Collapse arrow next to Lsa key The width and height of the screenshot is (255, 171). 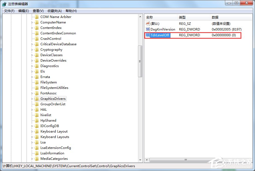[33, 142]
